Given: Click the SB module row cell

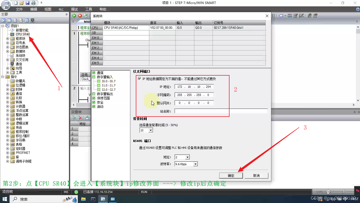Looking at the screenshot, I should click(x=126, y=33).
